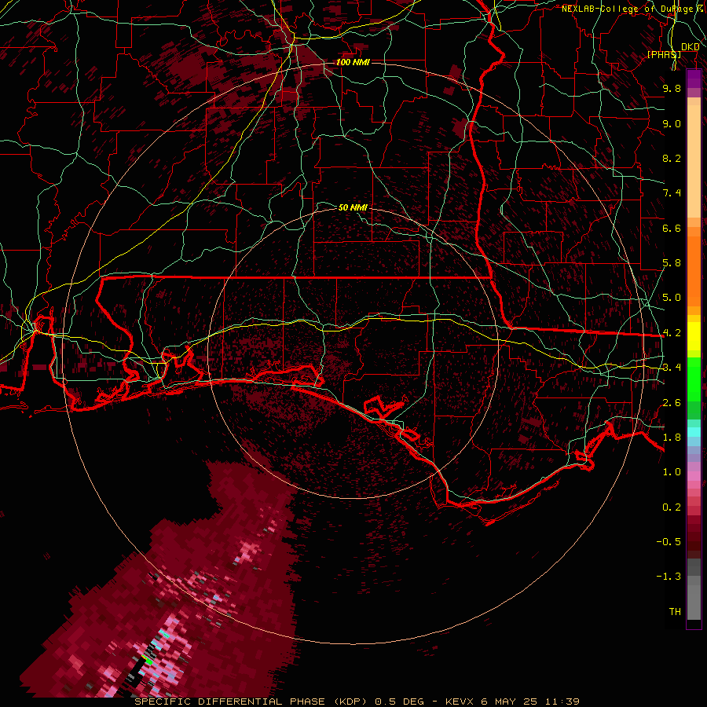Click the DKD label above the color scale
This screenshot has width=707, height=707.
pos(691,47)
